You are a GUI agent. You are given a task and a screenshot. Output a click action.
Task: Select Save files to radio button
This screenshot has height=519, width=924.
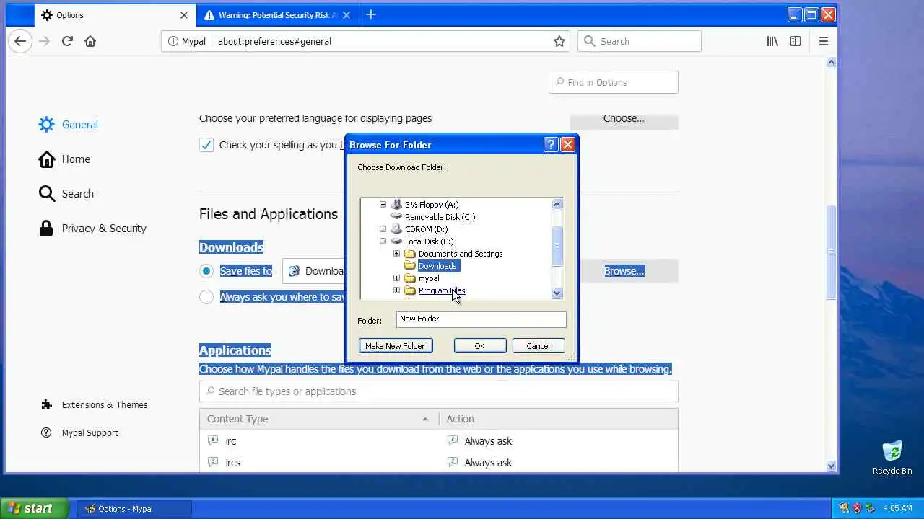(x=206, y=271)
